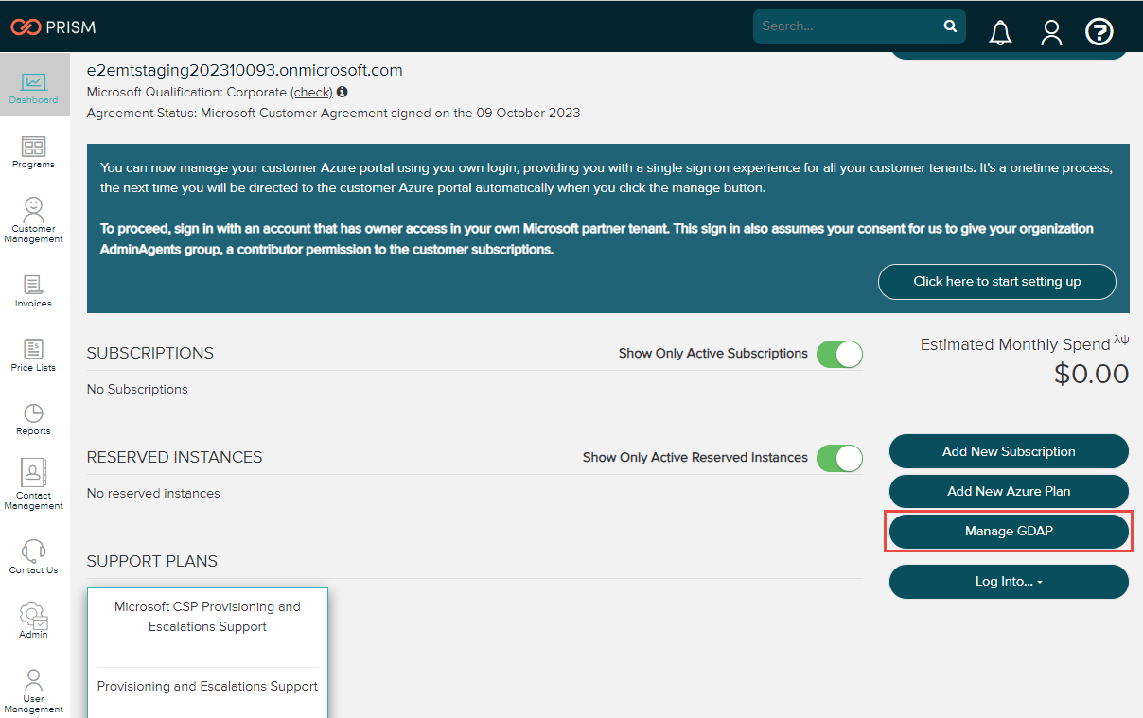Open Reports in the sidebar

click(33, 419)
